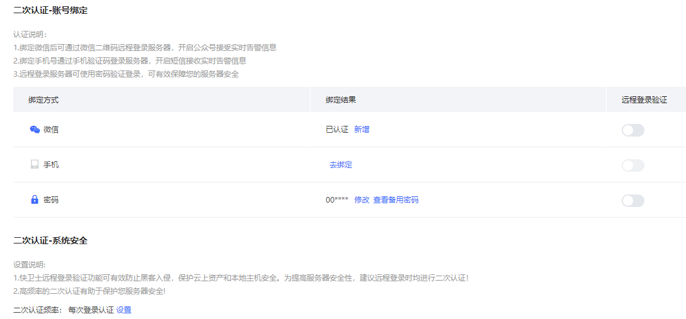Screen dimensions: 686x319
Task: Click the 绑定结果 column header
Action: tap(341, 100)
